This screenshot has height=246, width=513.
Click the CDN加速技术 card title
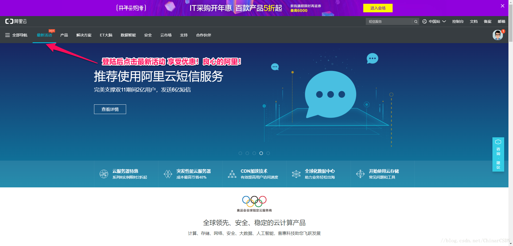click(x=254, y=171)
